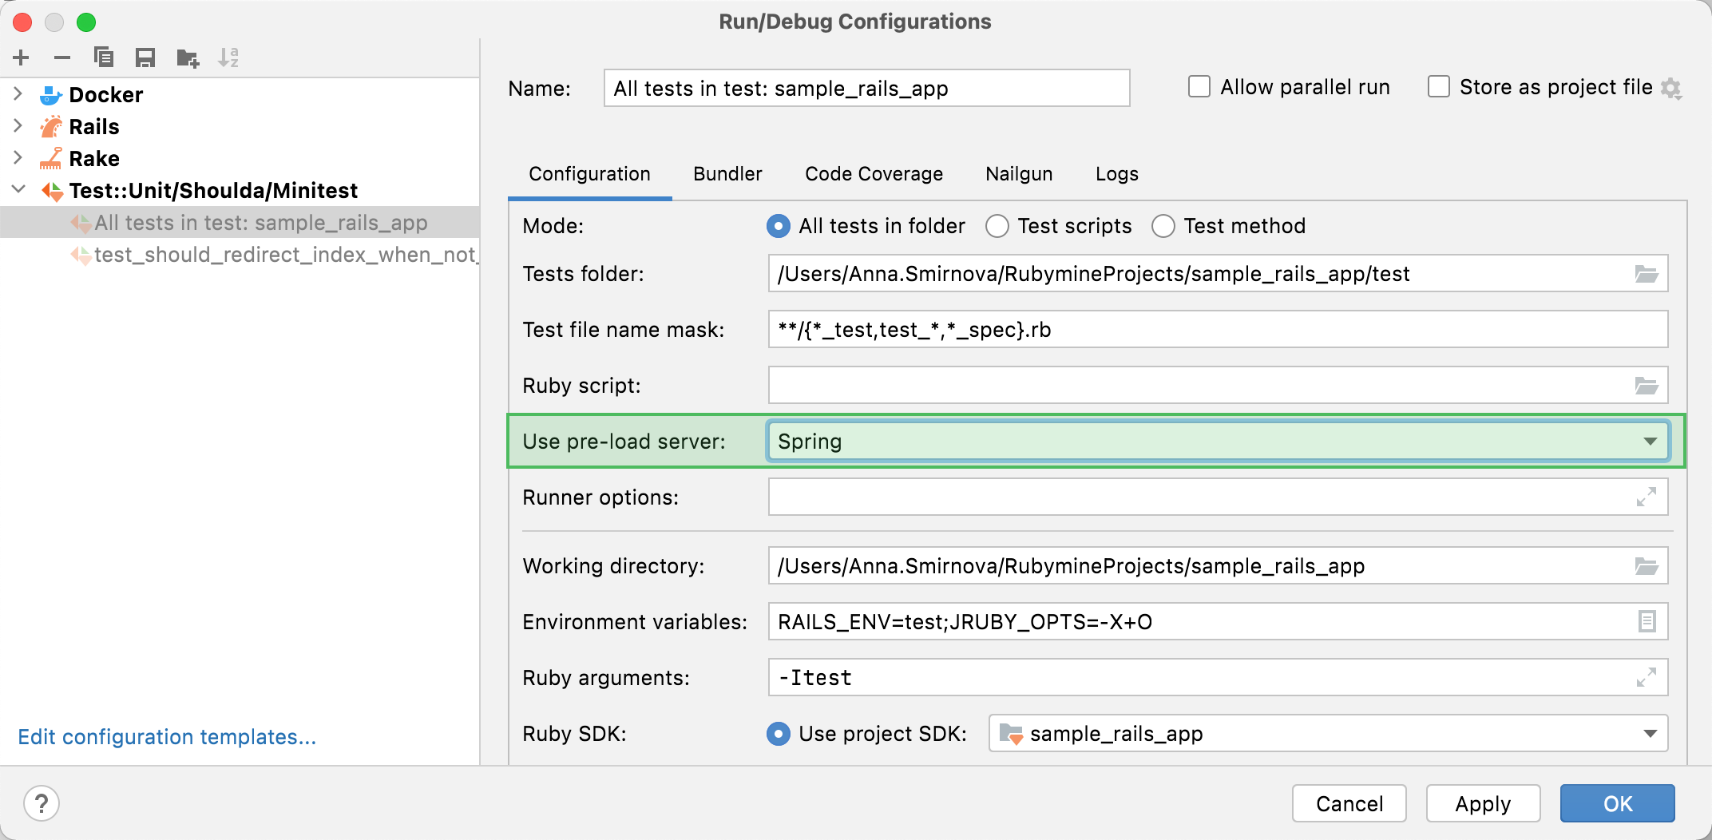Screen dimensions: 1712x840
Task: Expand the Runner options field
Action: 1647,497
